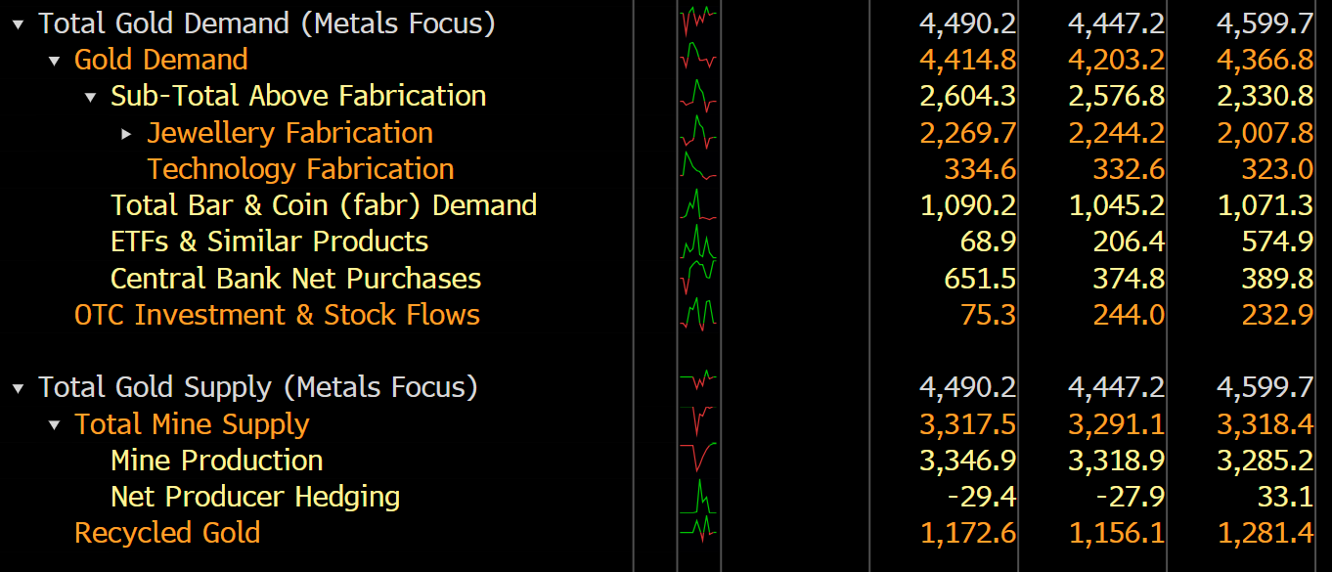Open the ETFs & Similar Products sparkline
Screen dimensions: 1332x572
[x=698, y=242]
